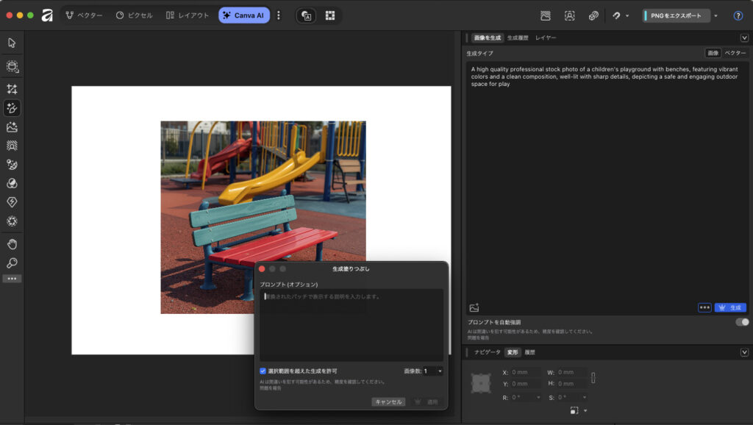Select the Crop tool in left toolbar
The image size is (753, 425).
(12, 89)
